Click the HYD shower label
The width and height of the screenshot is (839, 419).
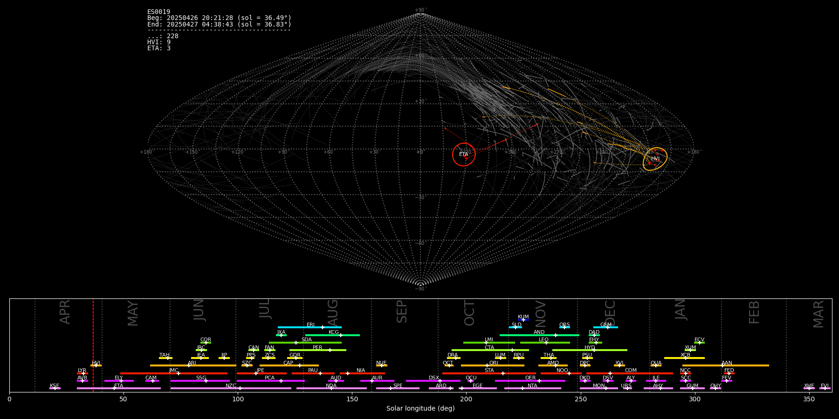[590, 348]
